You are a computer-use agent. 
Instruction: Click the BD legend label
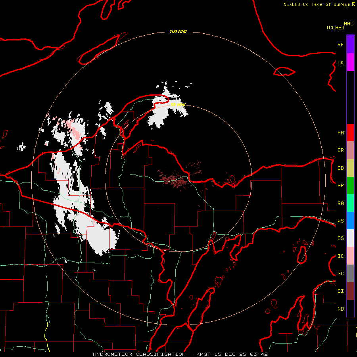tap(340, 168)
